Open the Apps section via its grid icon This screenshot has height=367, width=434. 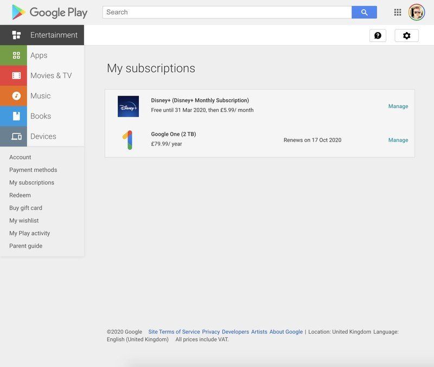[15, 55]
